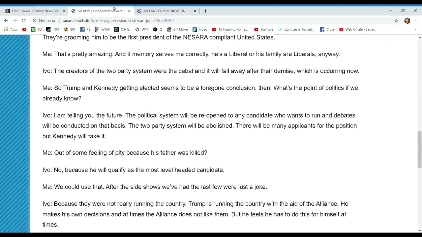
Task: Go forward to the next page
Action: pyautogui.click(x=15, y=20)
